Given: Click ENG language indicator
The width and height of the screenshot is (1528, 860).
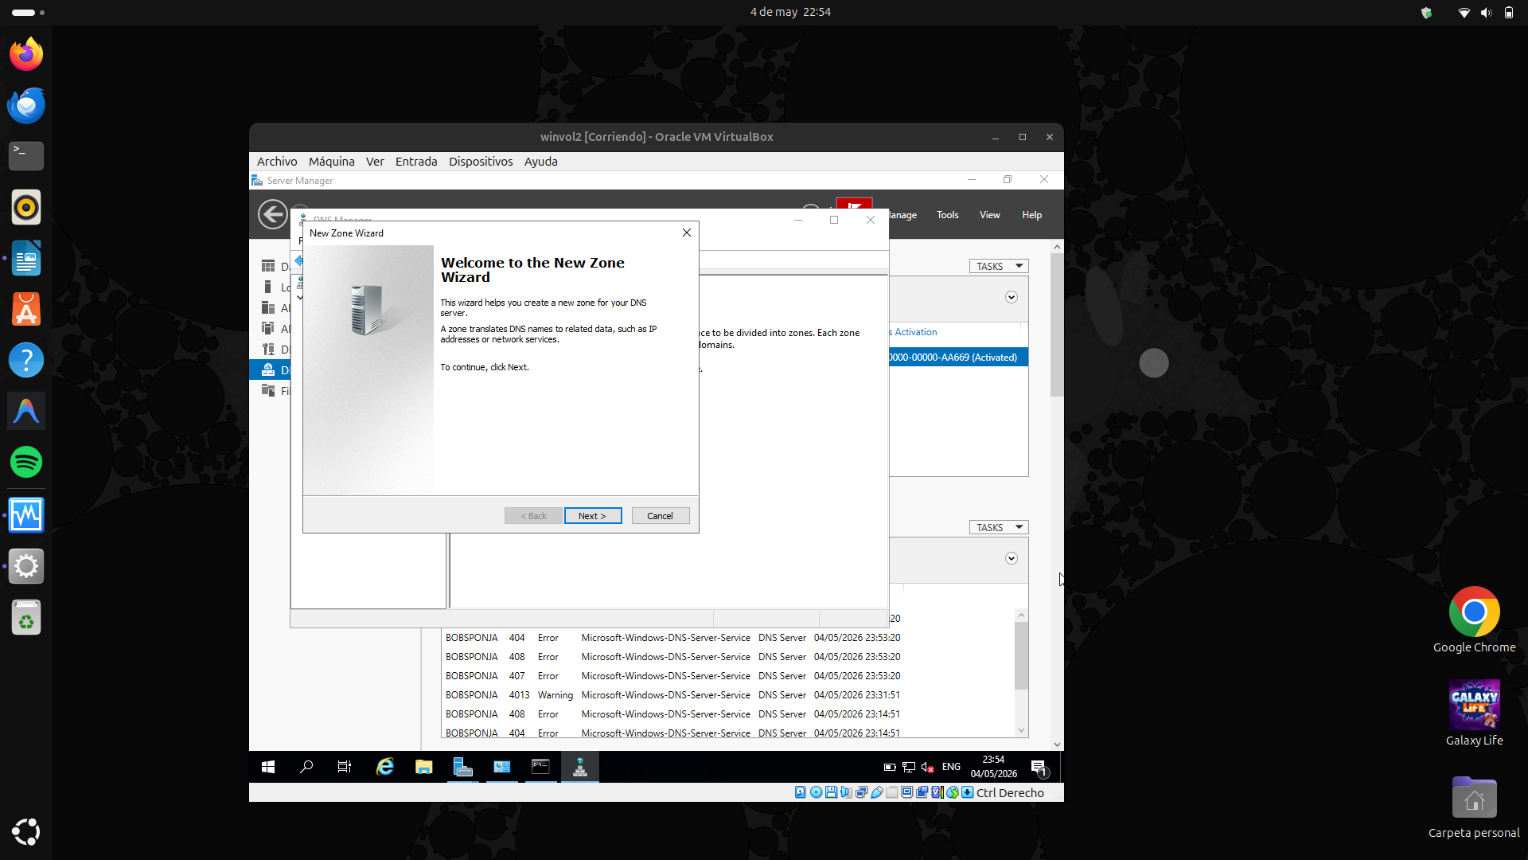Looking at the screenshot, I should (951, 767).
